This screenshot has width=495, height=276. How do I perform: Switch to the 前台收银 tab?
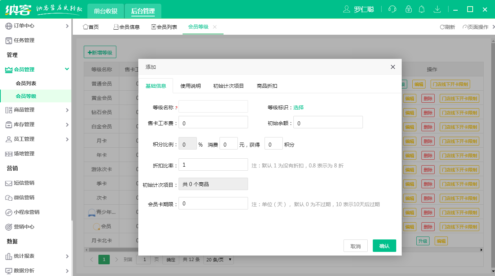point(106,11)
